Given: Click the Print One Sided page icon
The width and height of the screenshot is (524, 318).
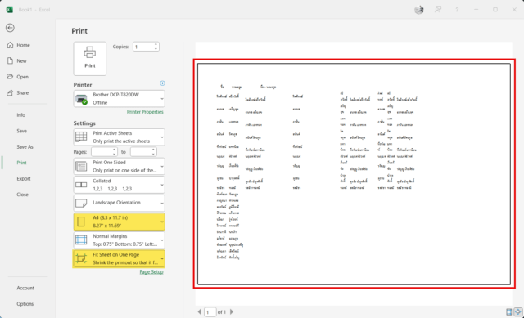Looking at the screenshot, I should point(81,166).
